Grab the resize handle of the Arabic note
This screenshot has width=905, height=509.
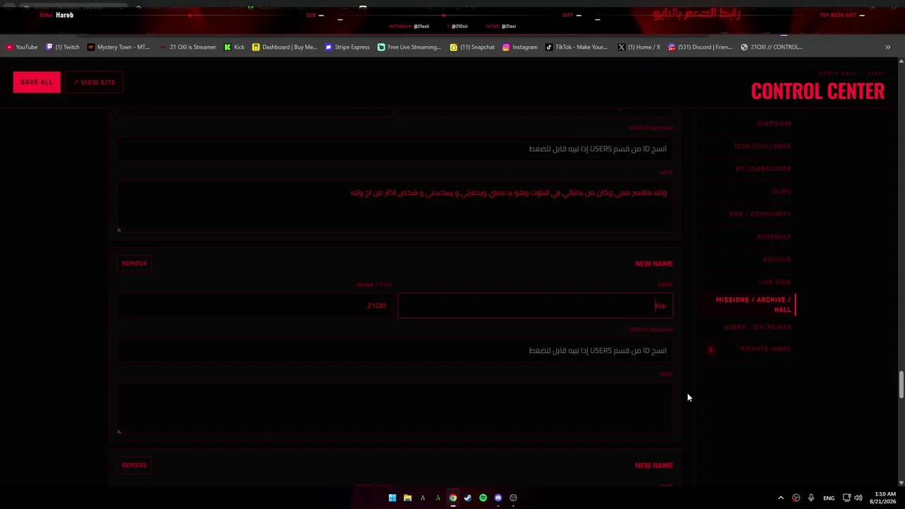pos(119,230)
